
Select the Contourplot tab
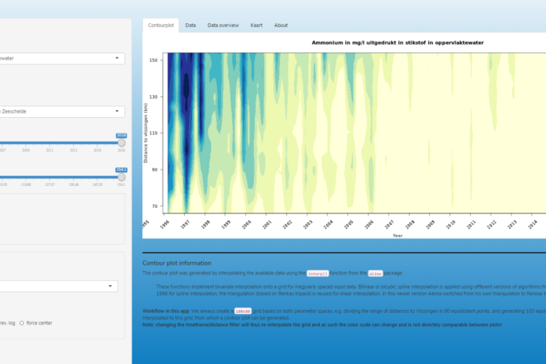(161, 25)
